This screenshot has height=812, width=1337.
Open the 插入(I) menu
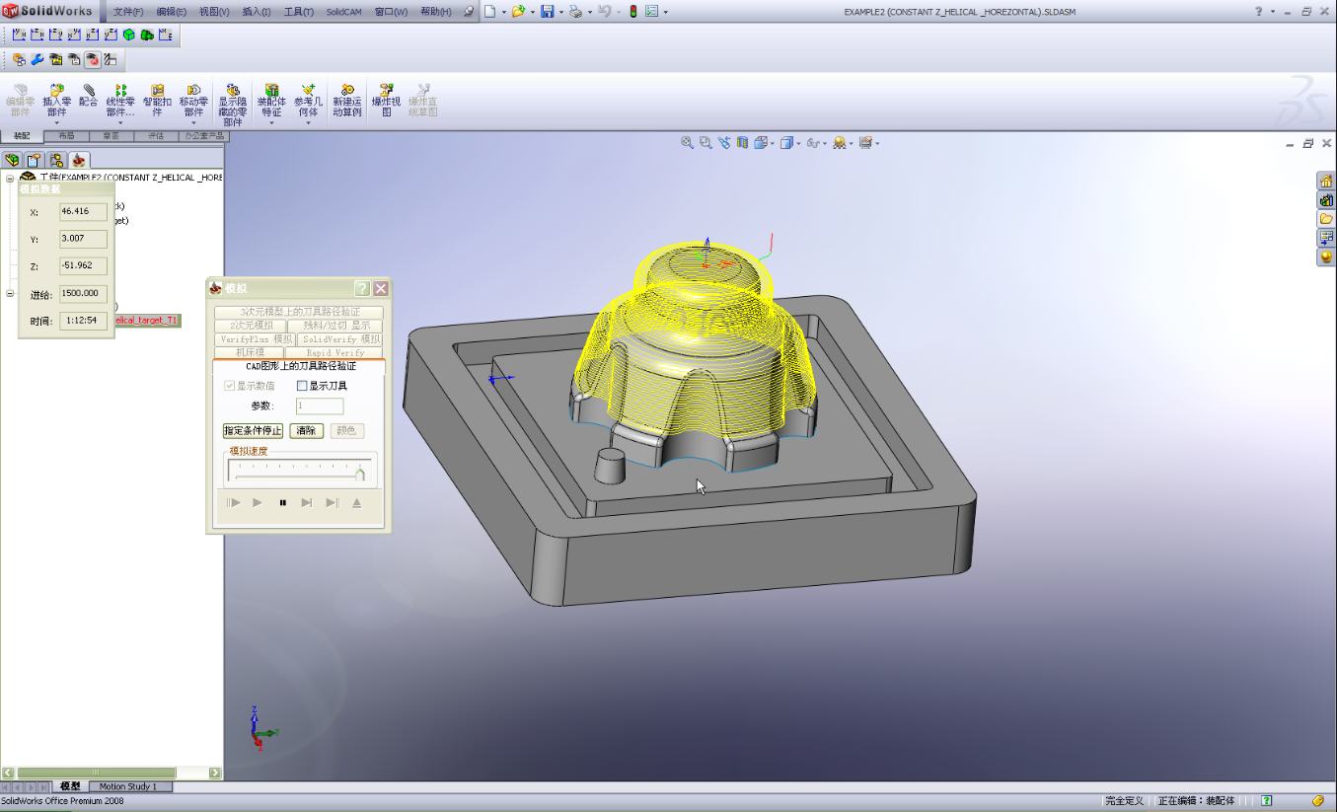[257, 12]
